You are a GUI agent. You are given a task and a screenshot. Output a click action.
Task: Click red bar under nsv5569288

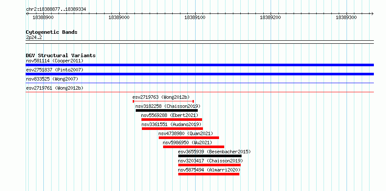click(x=172, y=120)
